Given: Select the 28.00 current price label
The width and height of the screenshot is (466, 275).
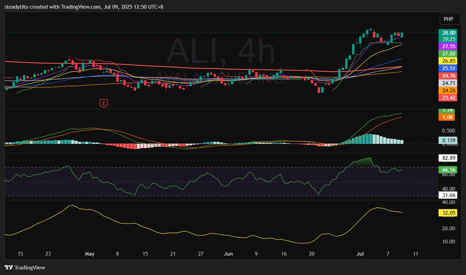Looking at the screenshot, I should pos(447,33).
